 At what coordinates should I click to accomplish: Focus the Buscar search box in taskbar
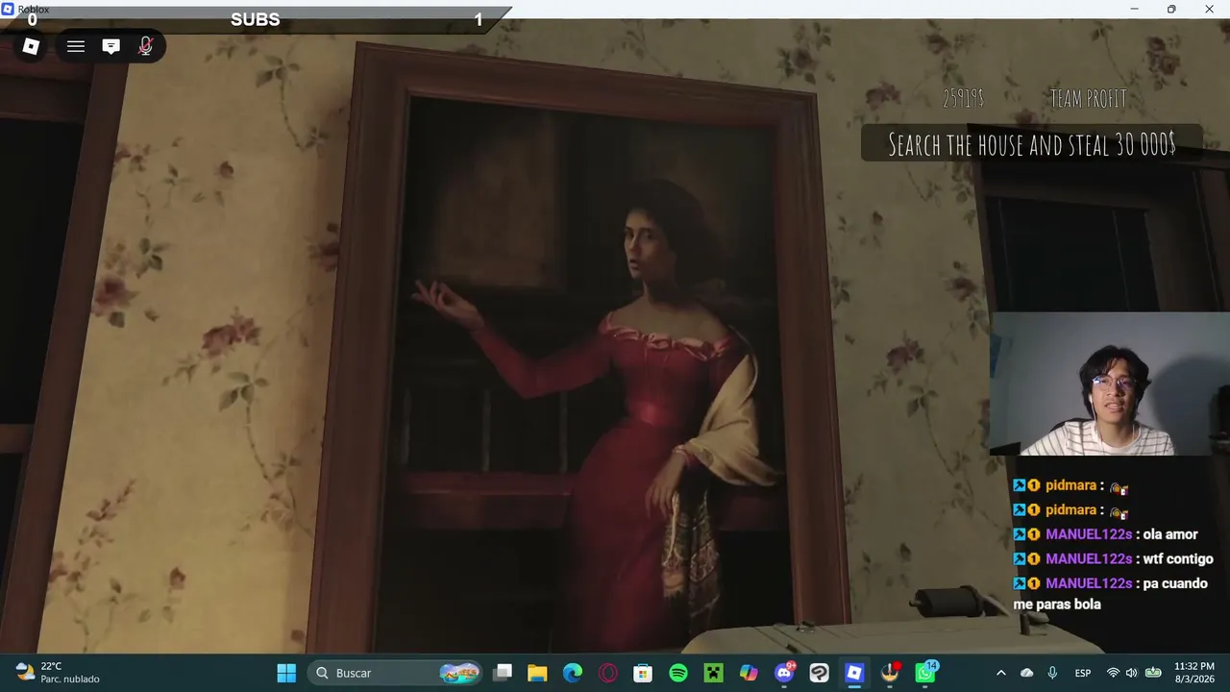pyautogui.click(x=396, y=673)
